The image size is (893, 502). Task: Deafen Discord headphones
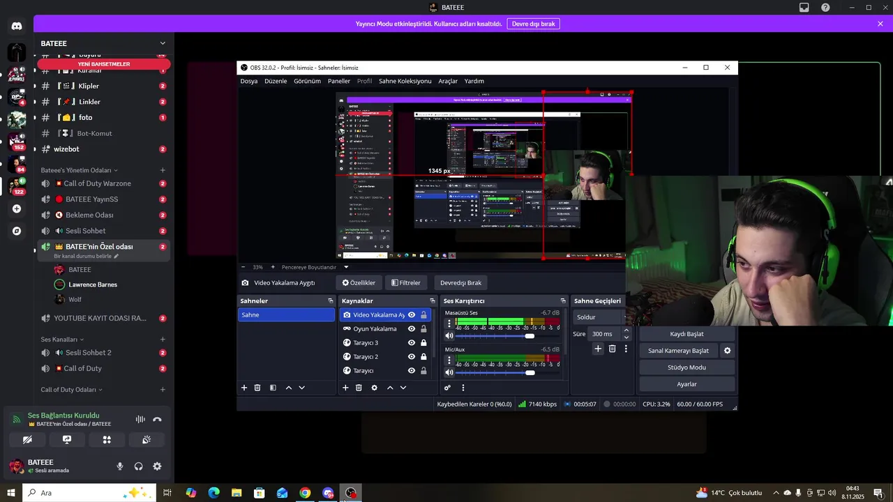[138, 466]
